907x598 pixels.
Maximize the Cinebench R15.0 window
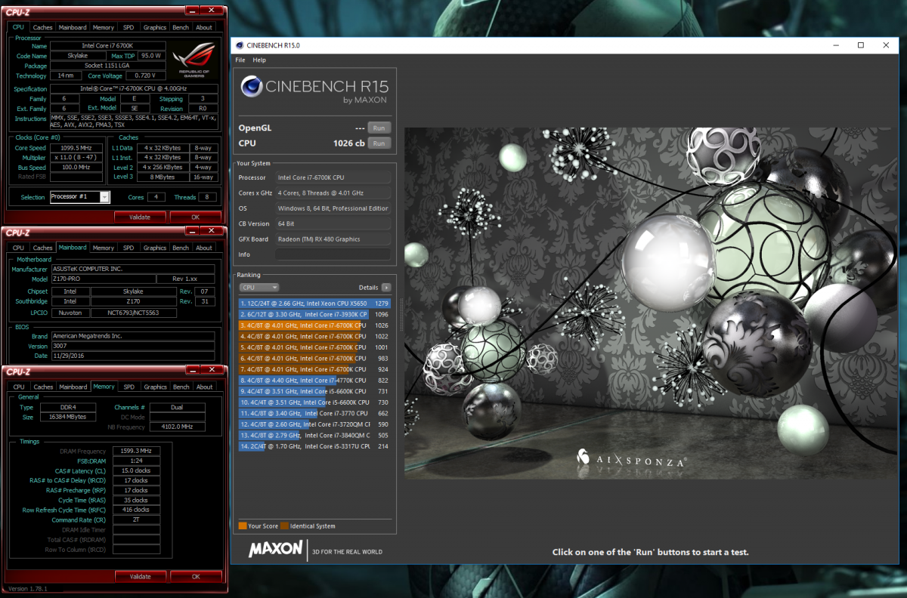coord(860,45)
